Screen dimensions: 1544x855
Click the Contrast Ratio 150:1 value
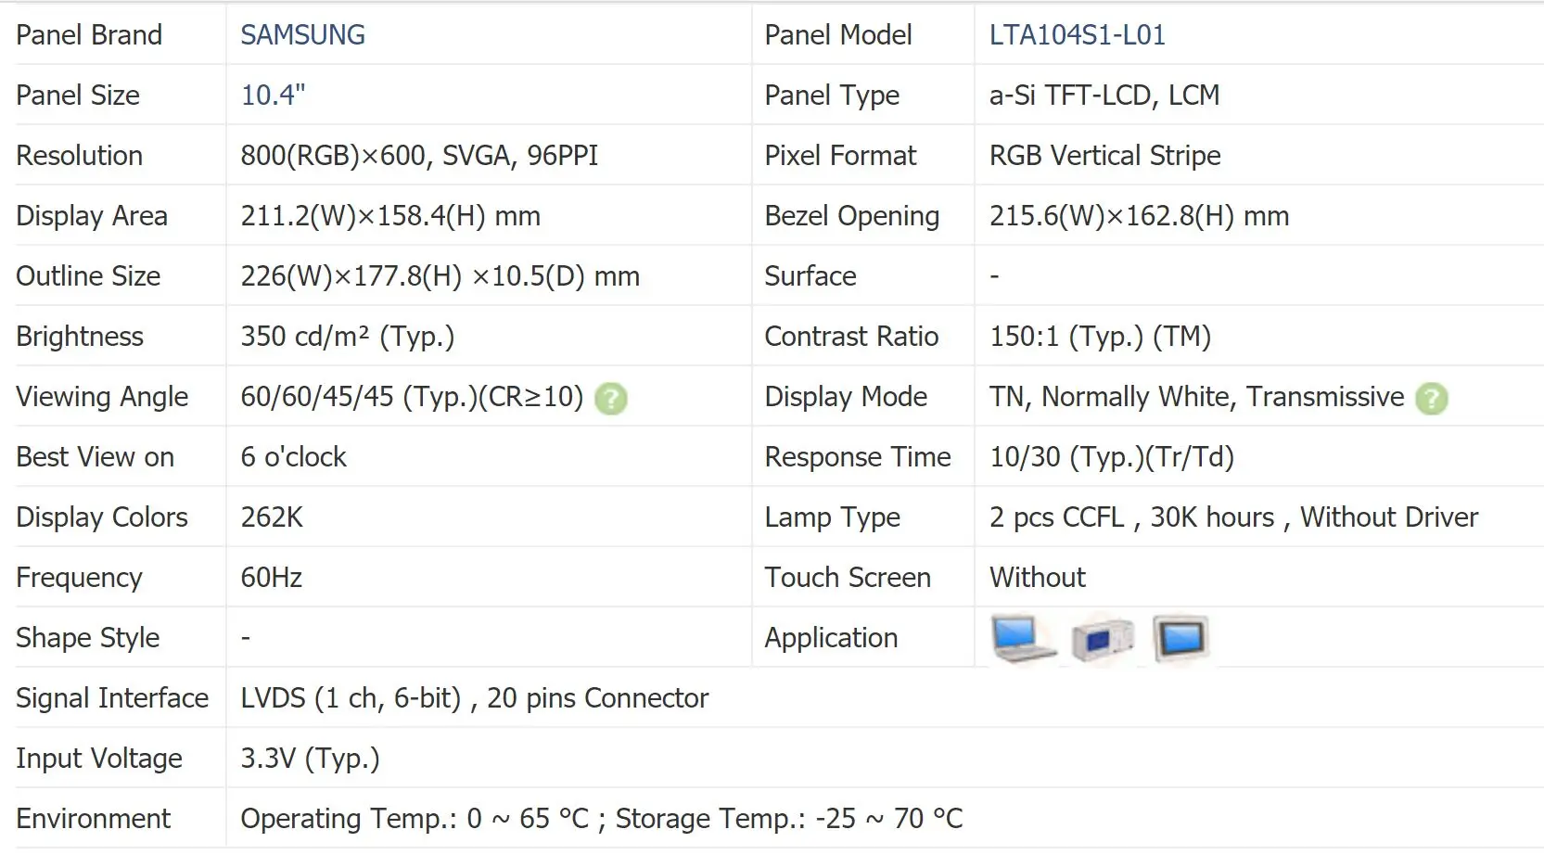click(x=1100, y=337)
